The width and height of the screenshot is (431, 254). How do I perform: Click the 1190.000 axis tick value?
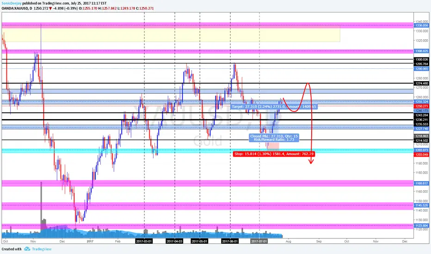click(422, 163)
